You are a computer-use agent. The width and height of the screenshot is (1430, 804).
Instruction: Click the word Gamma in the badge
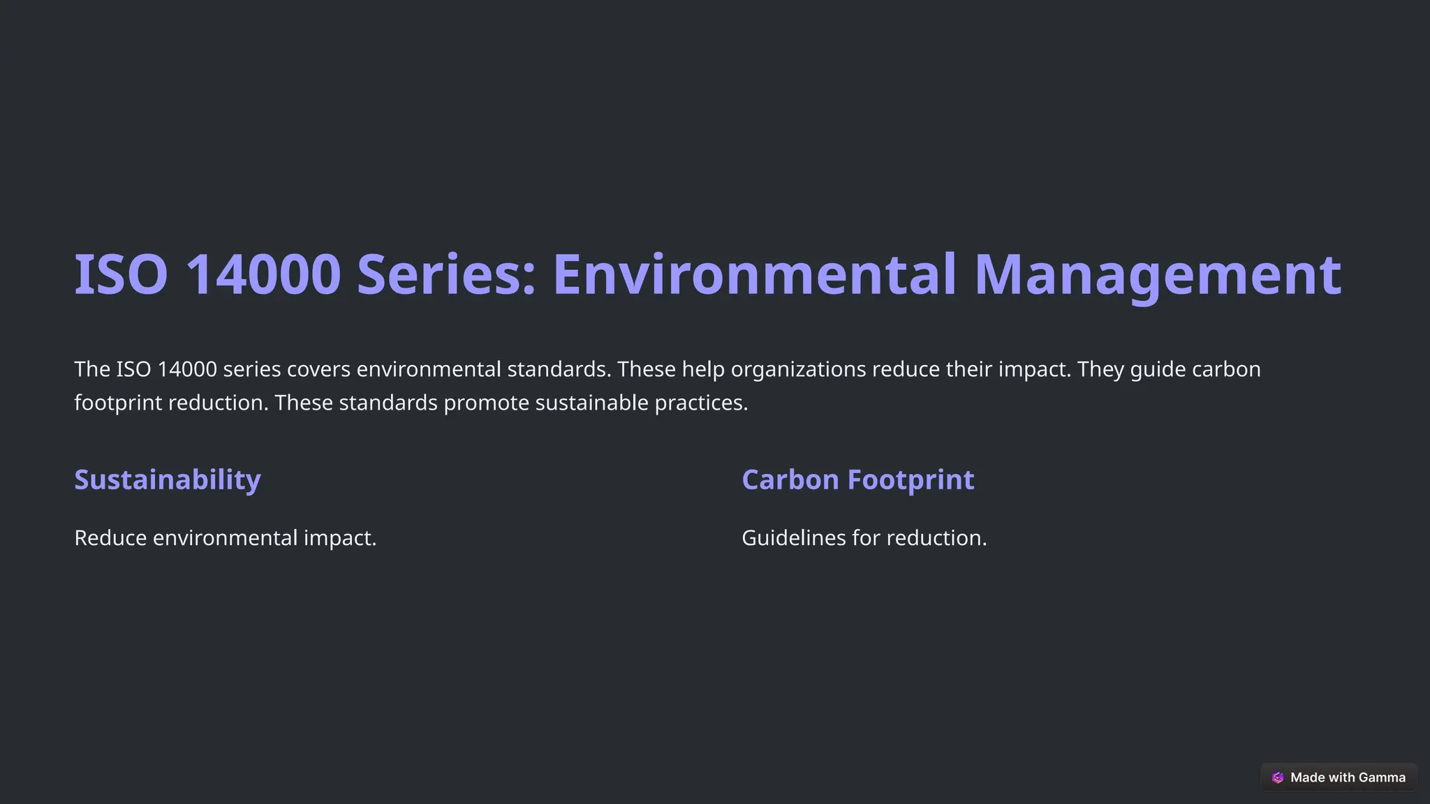pyautogui.click(x=1382, y=777)
